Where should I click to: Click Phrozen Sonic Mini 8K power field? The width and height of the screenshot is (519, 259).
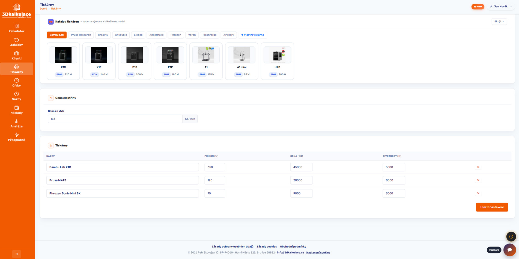(x=215, y=193)
